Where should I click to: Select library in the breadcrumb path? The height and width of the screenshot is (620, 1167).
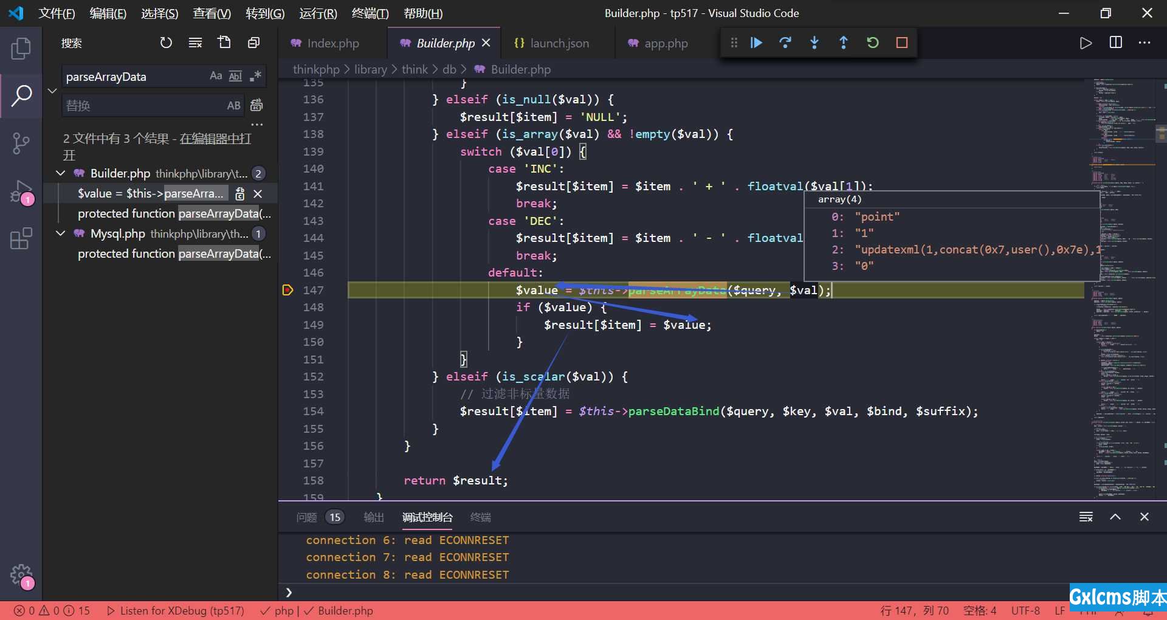coord(370,69)
